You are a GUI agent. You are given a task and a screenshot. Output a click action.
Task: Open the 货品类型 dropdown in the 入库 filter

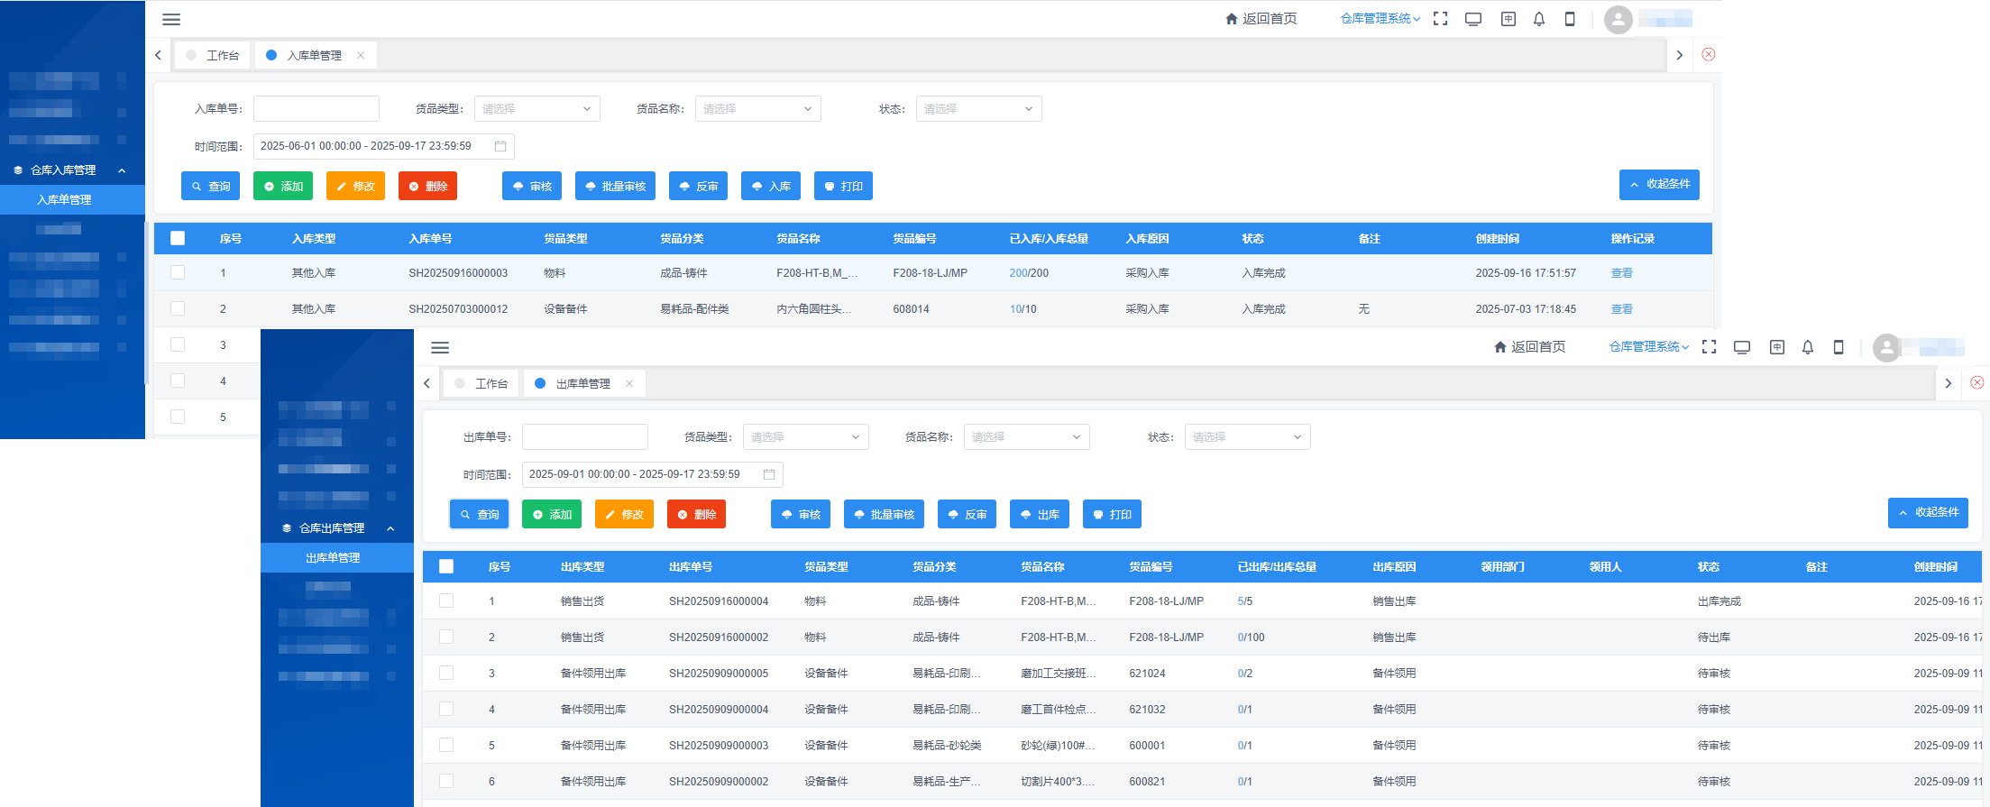(536, 109)
